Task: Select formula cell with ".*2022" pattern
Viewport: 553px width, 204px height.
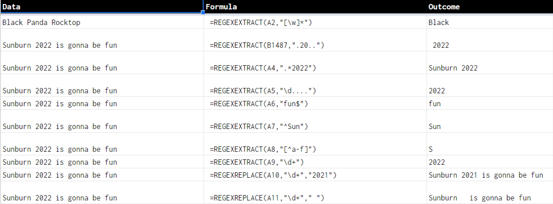Action: (315, 63)
